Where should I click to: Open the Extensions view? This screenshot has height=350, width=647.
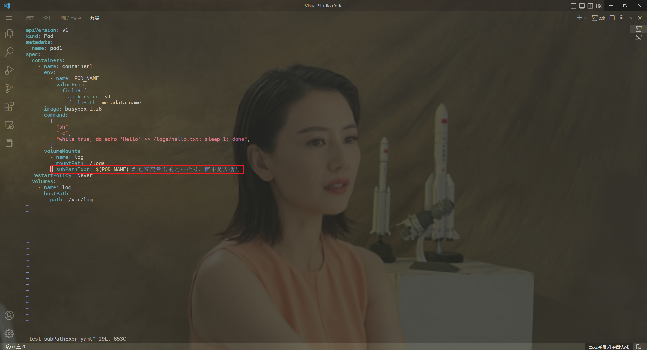[x=9, y=106]
